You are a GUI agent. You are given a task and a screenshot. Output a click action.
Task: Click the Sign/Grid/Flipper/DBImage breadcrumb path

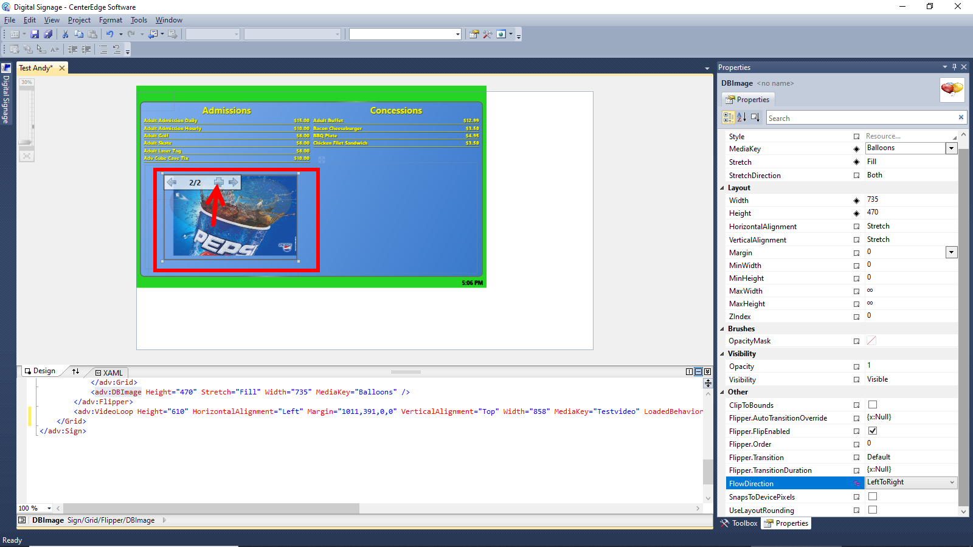coord(111,520)
